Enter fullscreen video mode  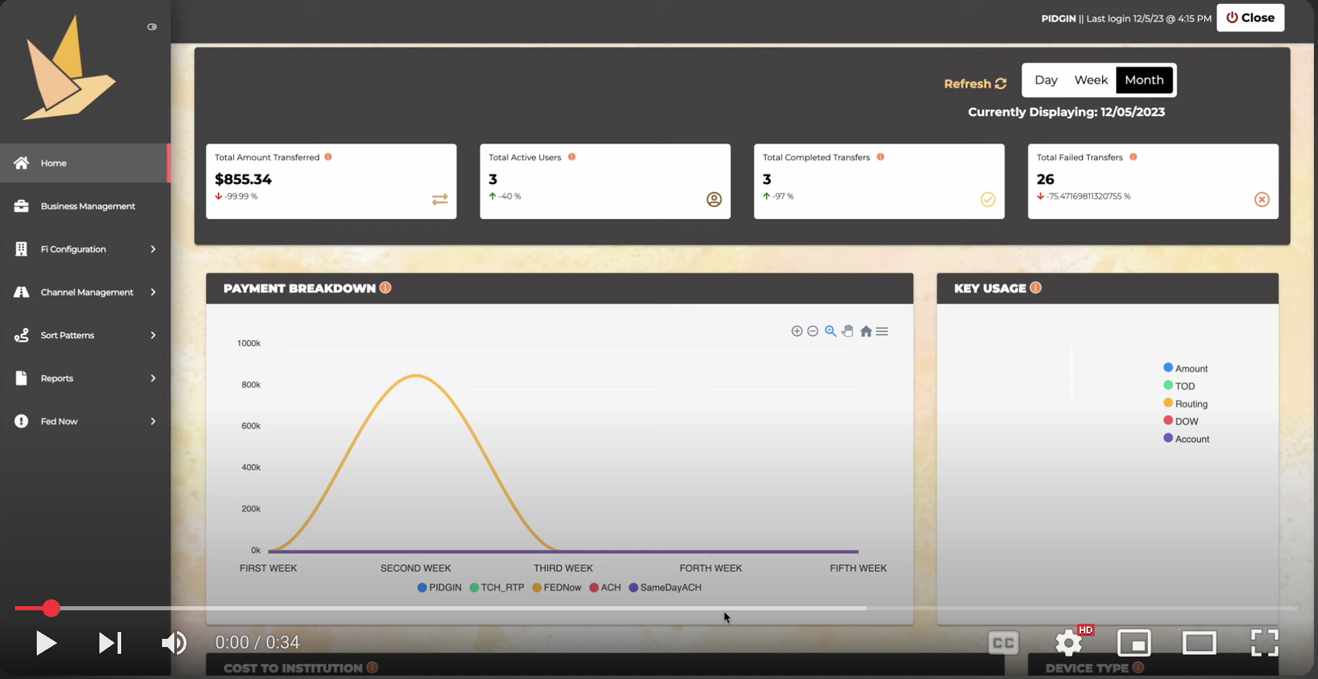1264,643
